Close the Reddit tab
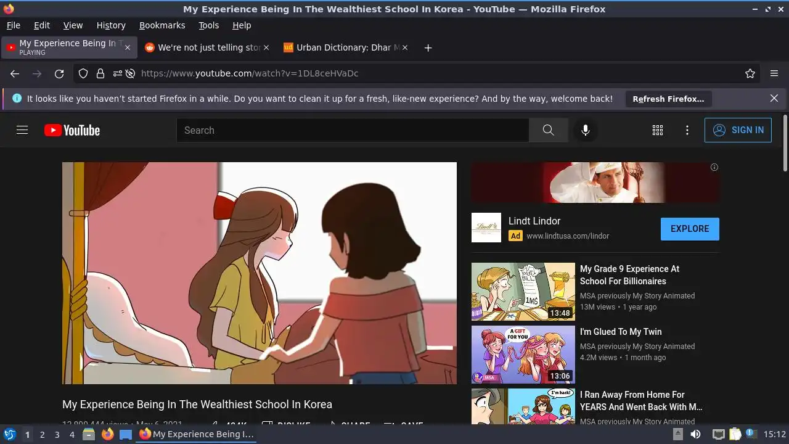 tap(266, 47)
